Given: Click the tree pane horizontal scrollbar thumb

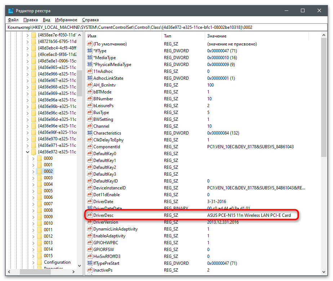Looking at the screenshot, I should (x=35, y=272).
